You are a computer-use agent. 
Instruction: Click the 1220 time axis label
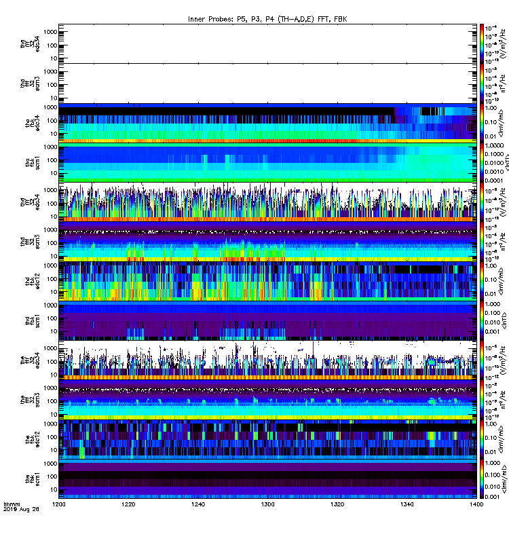[x=128, y=504]
